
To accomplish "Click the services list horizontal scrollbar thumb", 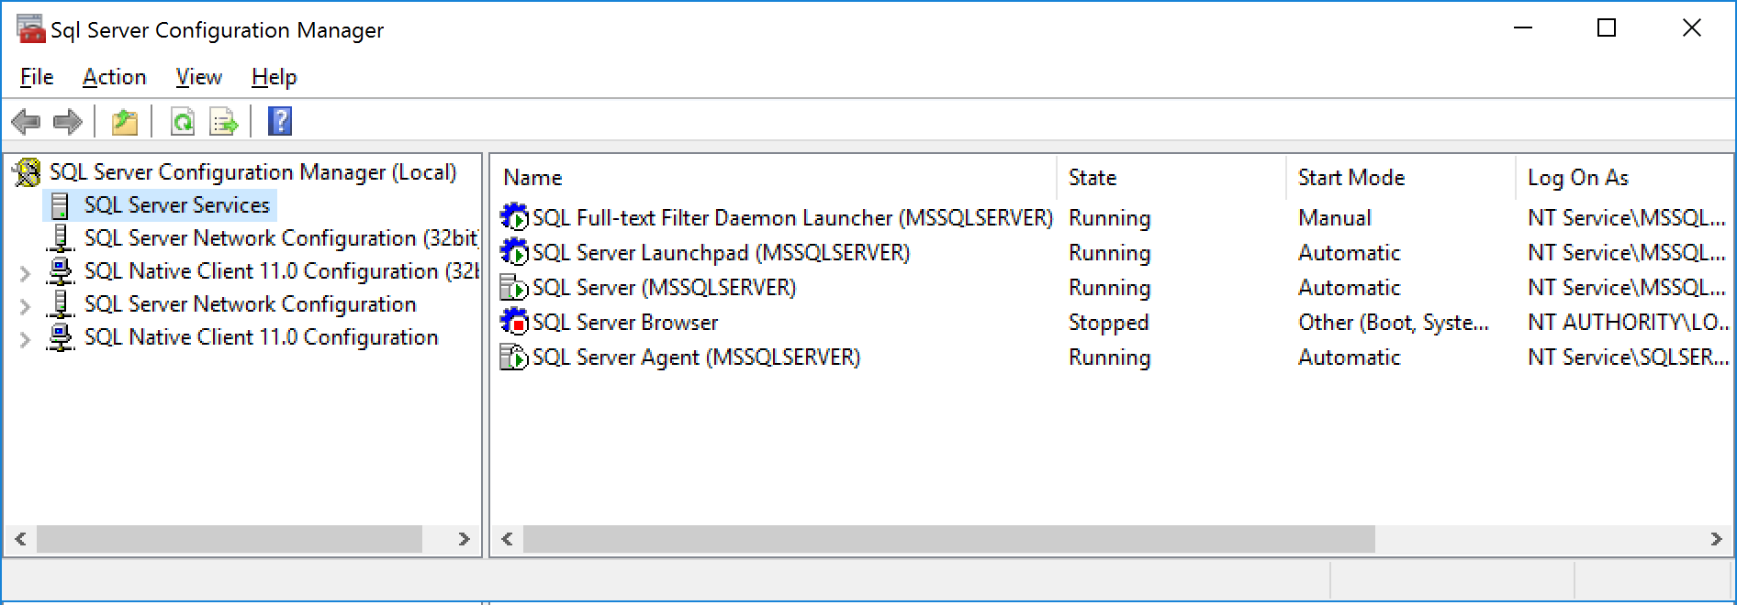I will click(x=947, y=539).
